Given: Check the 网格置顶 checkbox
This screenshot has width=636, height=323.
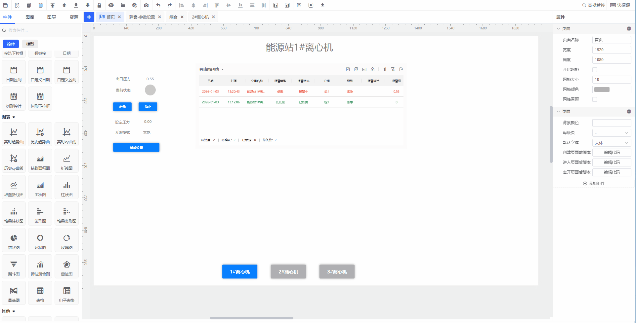Looking at the screenshot, I should pos(595,99).
